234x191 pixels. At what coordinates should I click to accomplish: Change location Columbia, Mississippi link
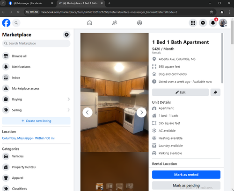28,138
